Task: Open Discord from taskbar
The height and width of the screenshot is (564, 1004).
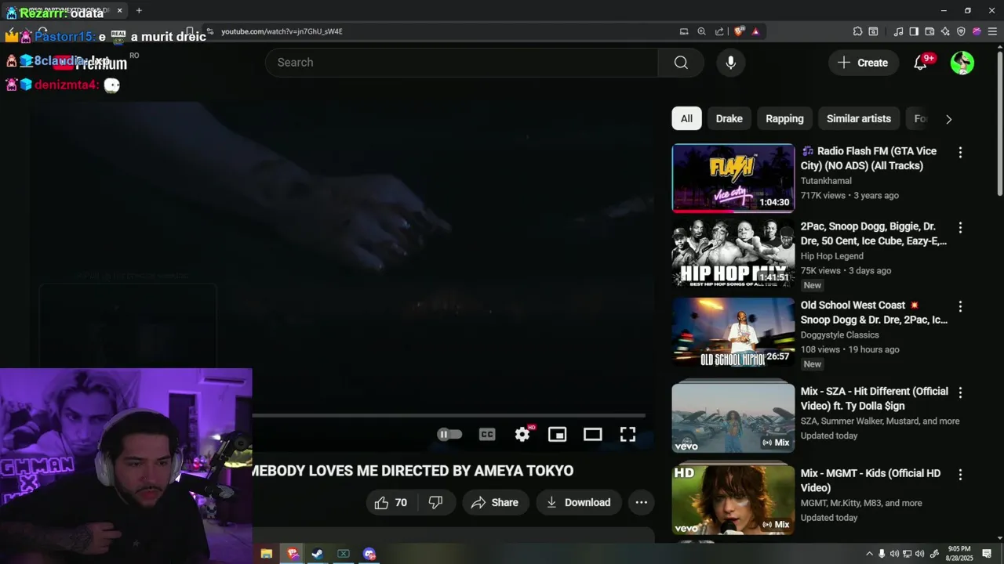Action: pos(369,554)
